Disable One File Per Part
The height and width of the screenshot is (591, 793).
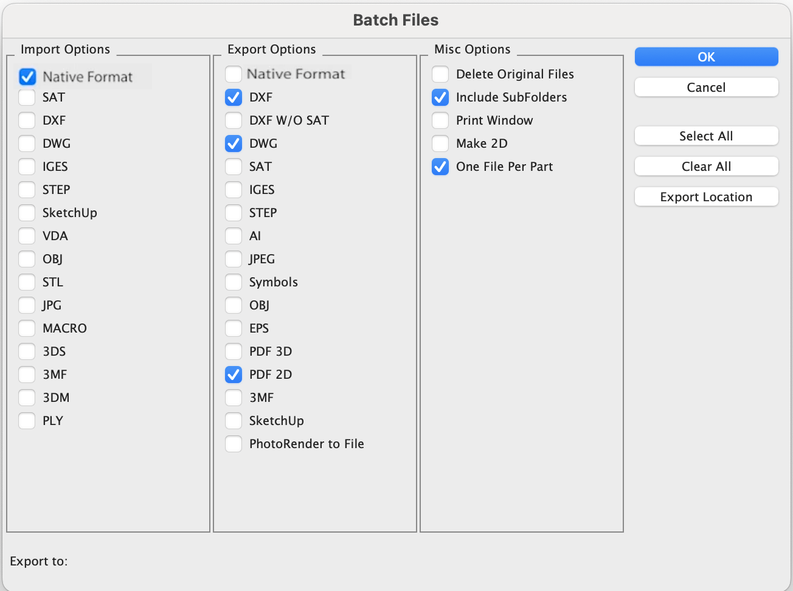pos(440,167)
